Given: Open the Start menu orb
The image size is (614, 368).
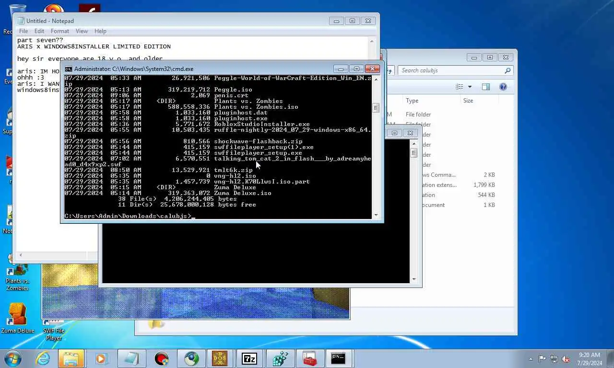Looking at the screenshot, I should click(x=13, y=358).
